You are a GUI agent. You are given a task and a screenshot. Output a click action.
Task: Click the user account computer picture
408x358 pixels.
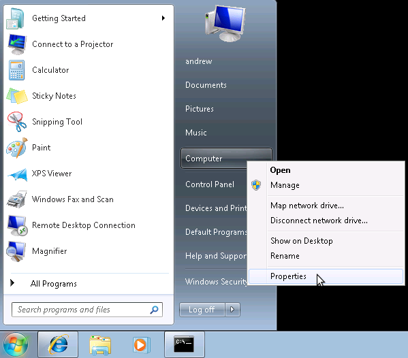(x=225, y=24)
